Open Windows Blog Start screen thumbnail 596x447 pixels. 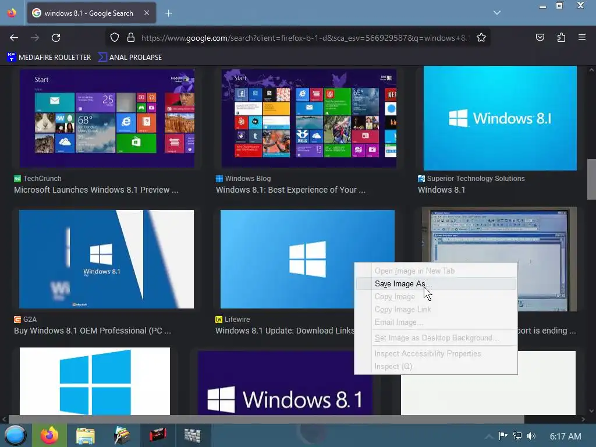309,118
